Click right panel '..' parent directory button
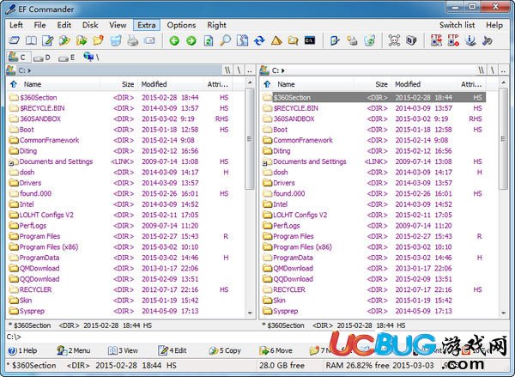 (x=503, y=70)
